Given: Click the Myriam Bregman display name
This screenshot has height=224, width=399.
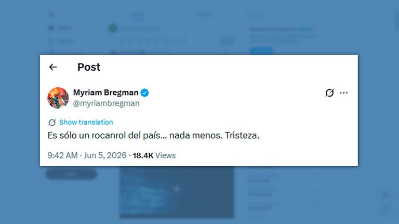Looking at the screenshot, I should pos(105,93).
